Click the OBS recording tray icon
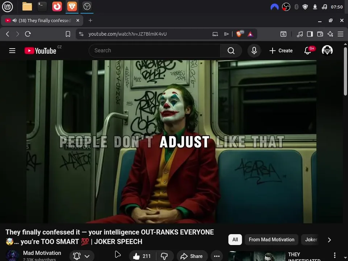Image resolution: width=348 pixels, height=261 pixels. (x=286, y=7)
